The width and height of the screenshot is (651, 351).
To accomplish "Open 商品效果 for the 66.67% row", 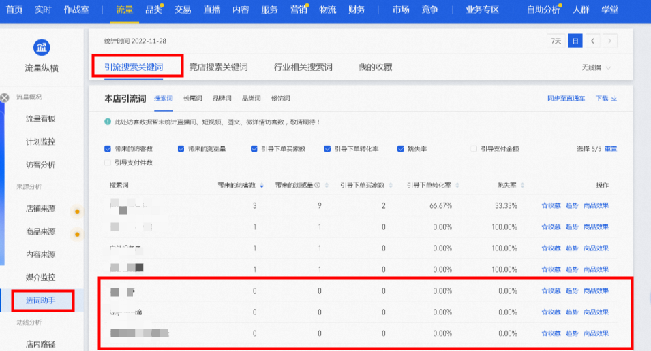I will point(596,205).
